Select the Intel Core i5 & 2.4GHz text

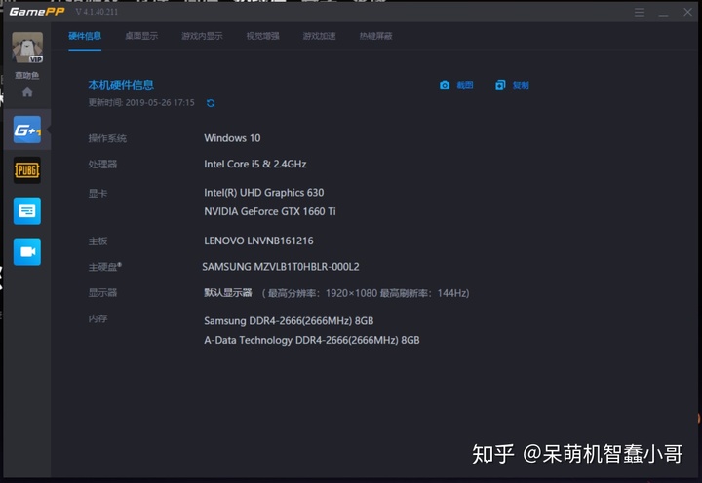255,165
